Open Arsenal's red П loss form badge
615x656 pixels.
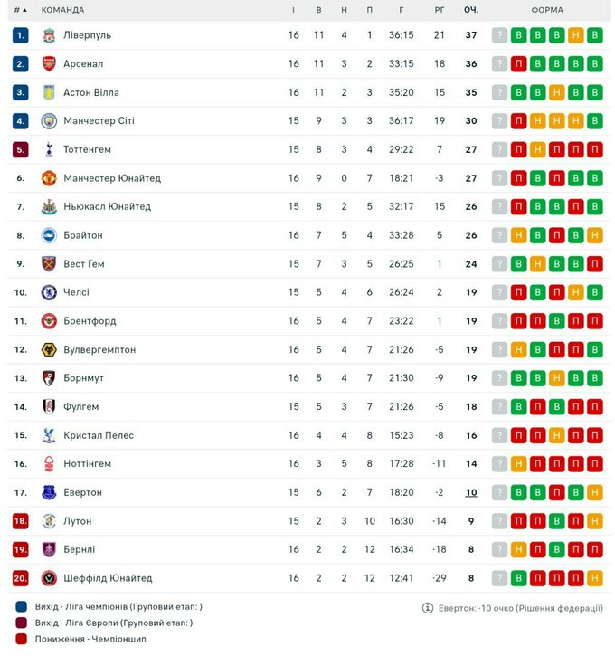tap(519, 64)
